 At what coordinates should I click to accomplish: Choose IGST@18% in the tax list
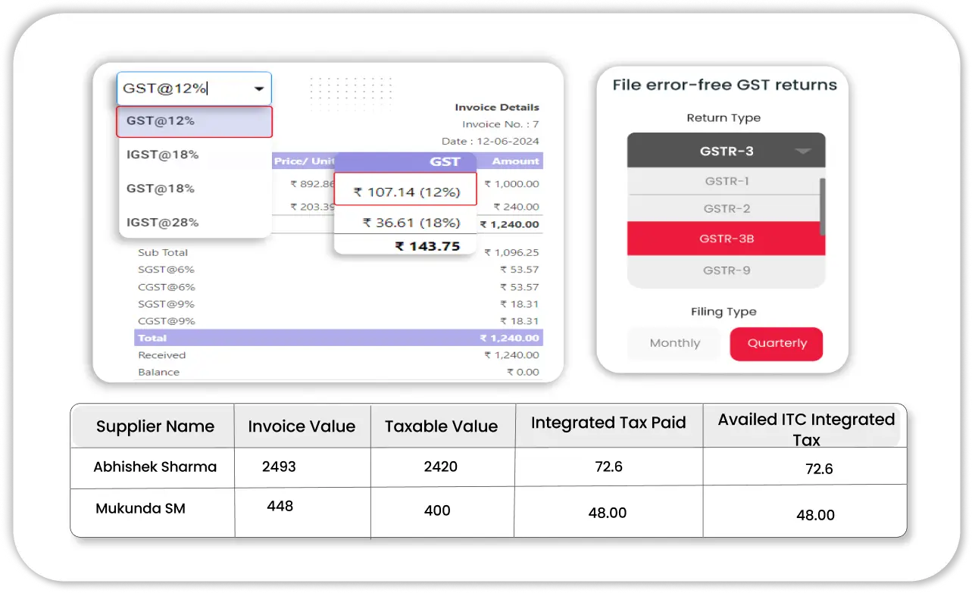pos(163,154)
